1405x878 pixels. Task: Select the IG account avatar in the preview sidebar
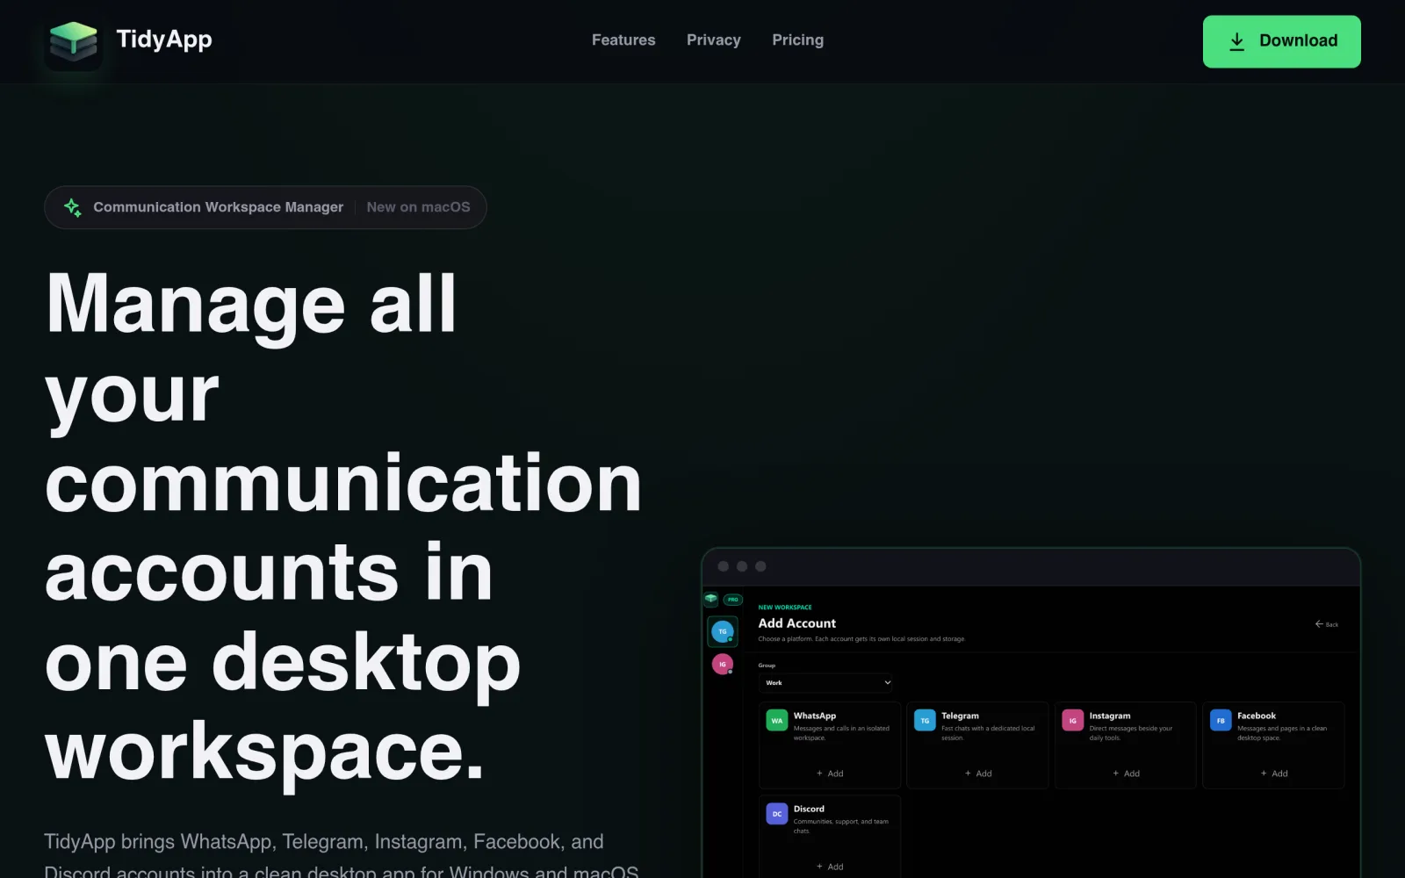pyautogui.click(x=723, y=665)
